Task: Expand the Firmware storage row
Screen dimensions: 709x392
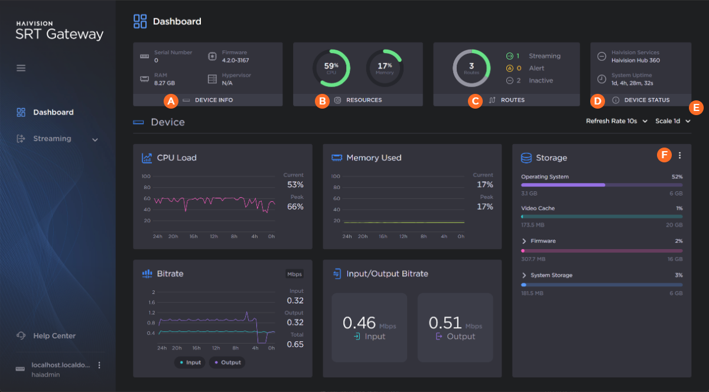Action: (524, 241)
